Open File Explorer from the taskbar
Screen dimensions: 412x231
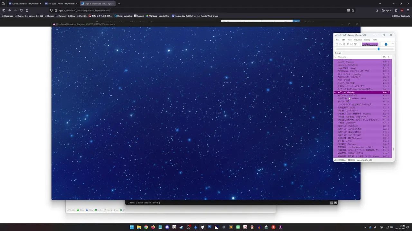coord(139,227)
